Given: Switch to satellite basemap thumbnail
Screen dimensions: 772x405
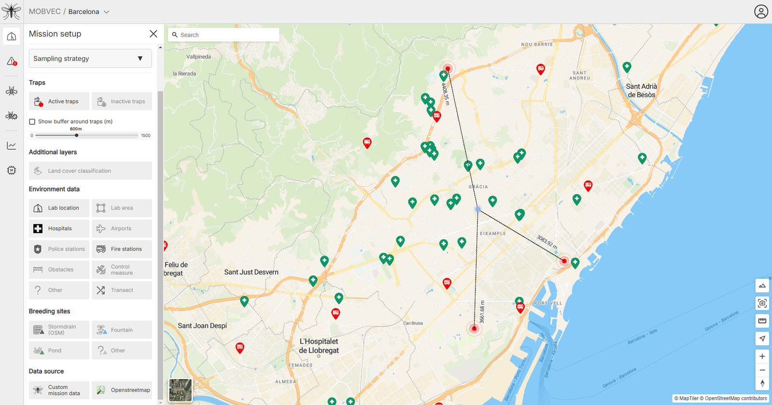Looking at the screenshot, I should [180, 390].
